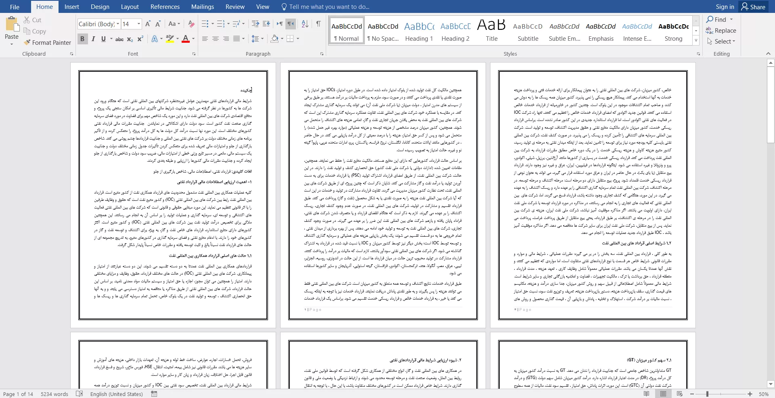The image size is (775, 398).
Task: Switch to the Review tab
Action: 235,7
